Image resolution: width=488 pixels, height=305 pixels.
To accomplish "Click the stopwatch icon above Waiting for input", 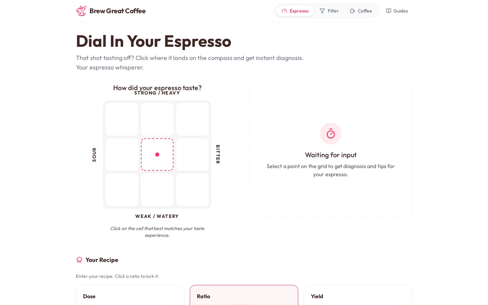I will tap(331, 134).
